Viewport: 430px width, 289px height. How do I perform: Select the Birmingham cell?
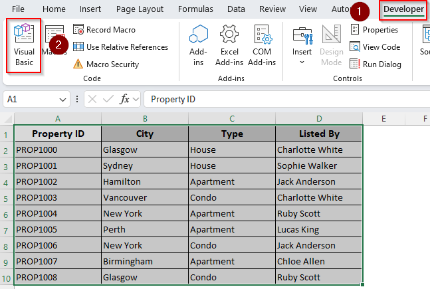pyautogui.click(x=145, y=261)
